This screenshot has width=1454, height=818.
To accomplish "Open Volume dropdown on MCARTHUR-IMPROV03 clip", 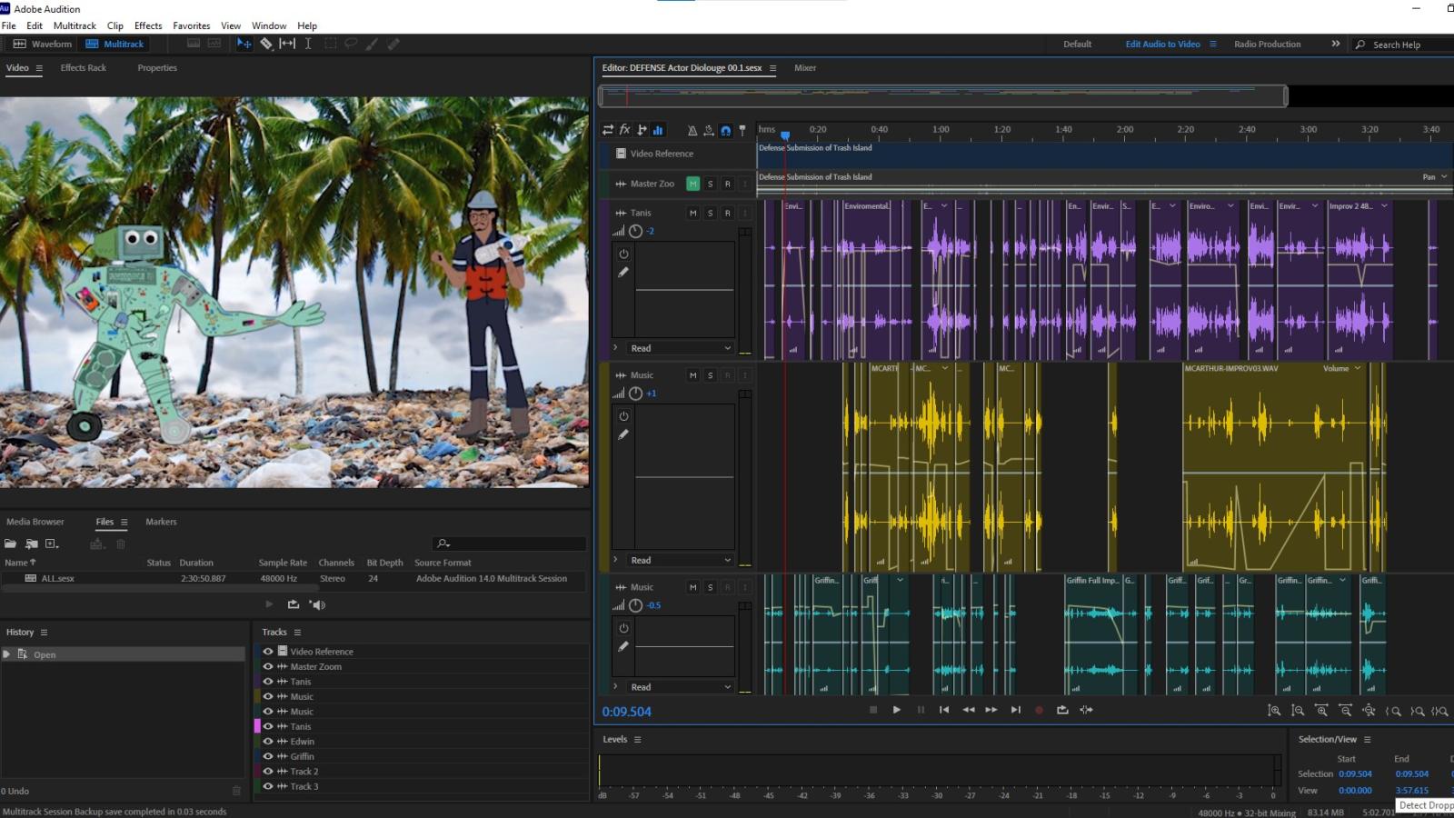I will tap(1342, 368).
